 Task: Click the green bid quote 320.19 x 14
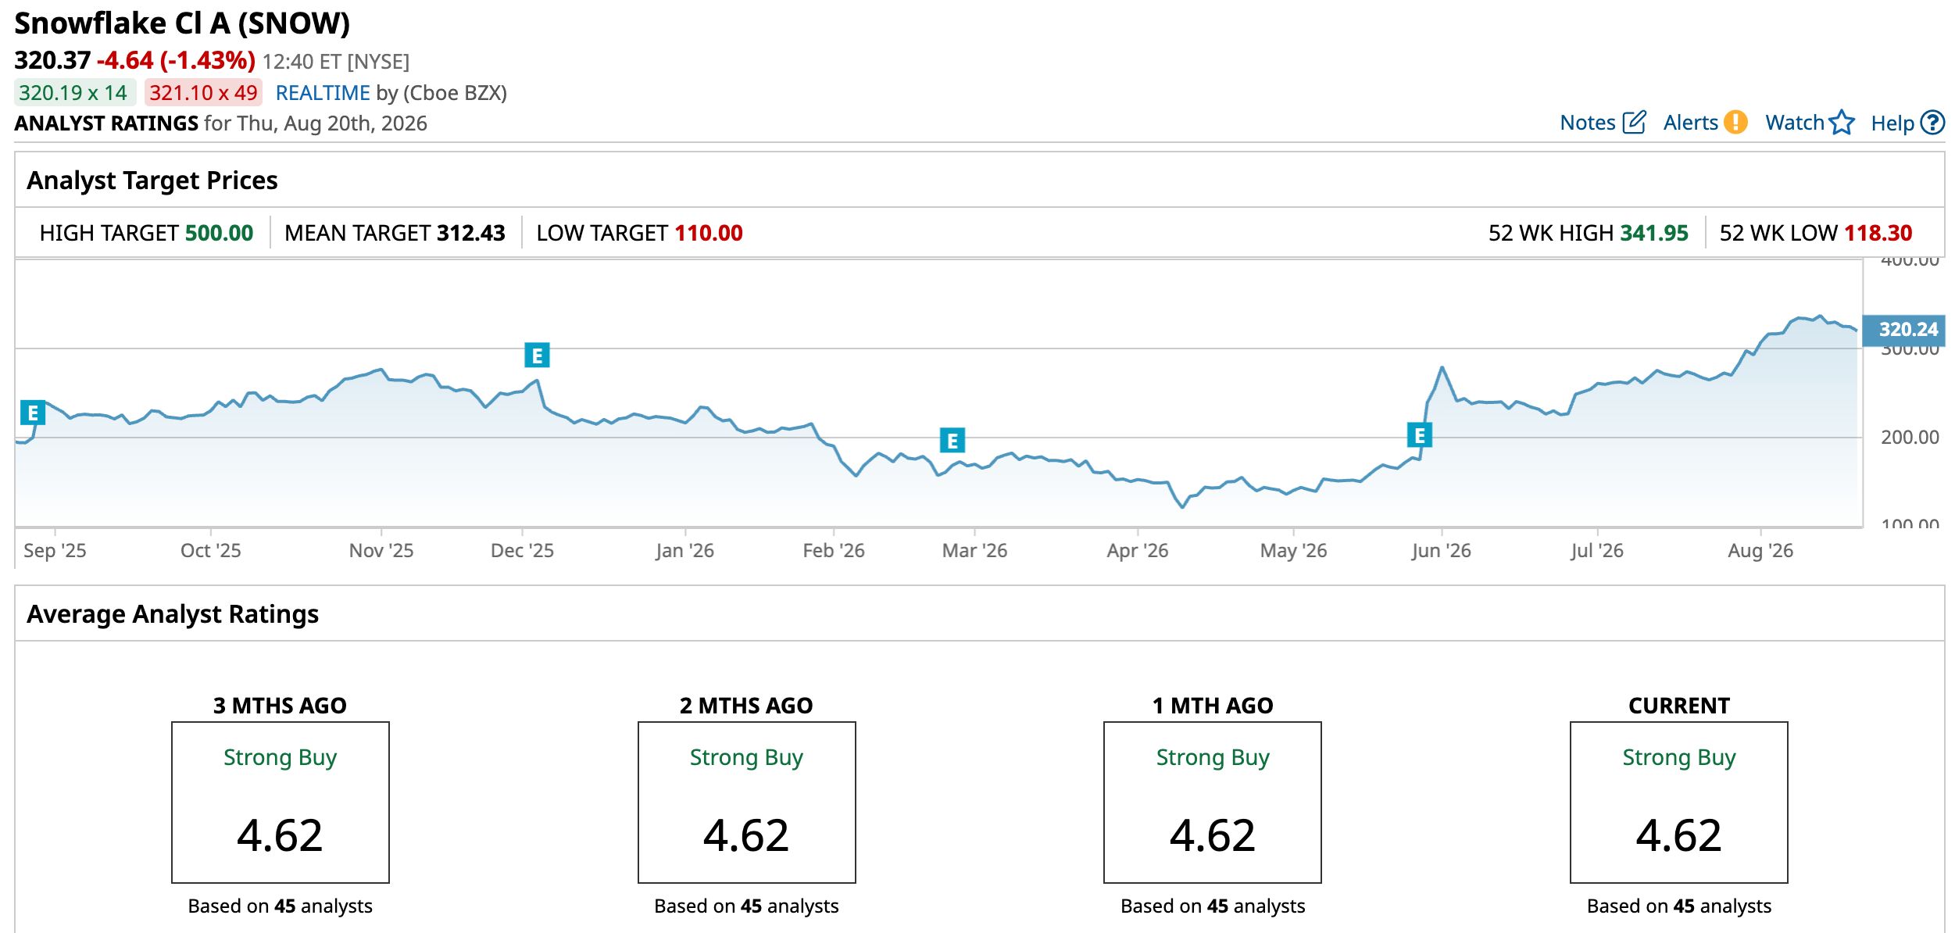click(x=73, y=93)
